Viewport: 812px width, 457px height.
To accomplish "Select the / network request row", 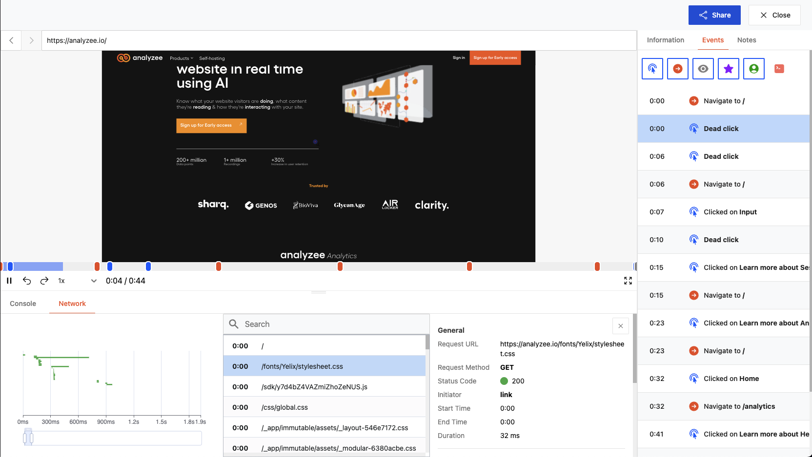I will pos(325,346).
